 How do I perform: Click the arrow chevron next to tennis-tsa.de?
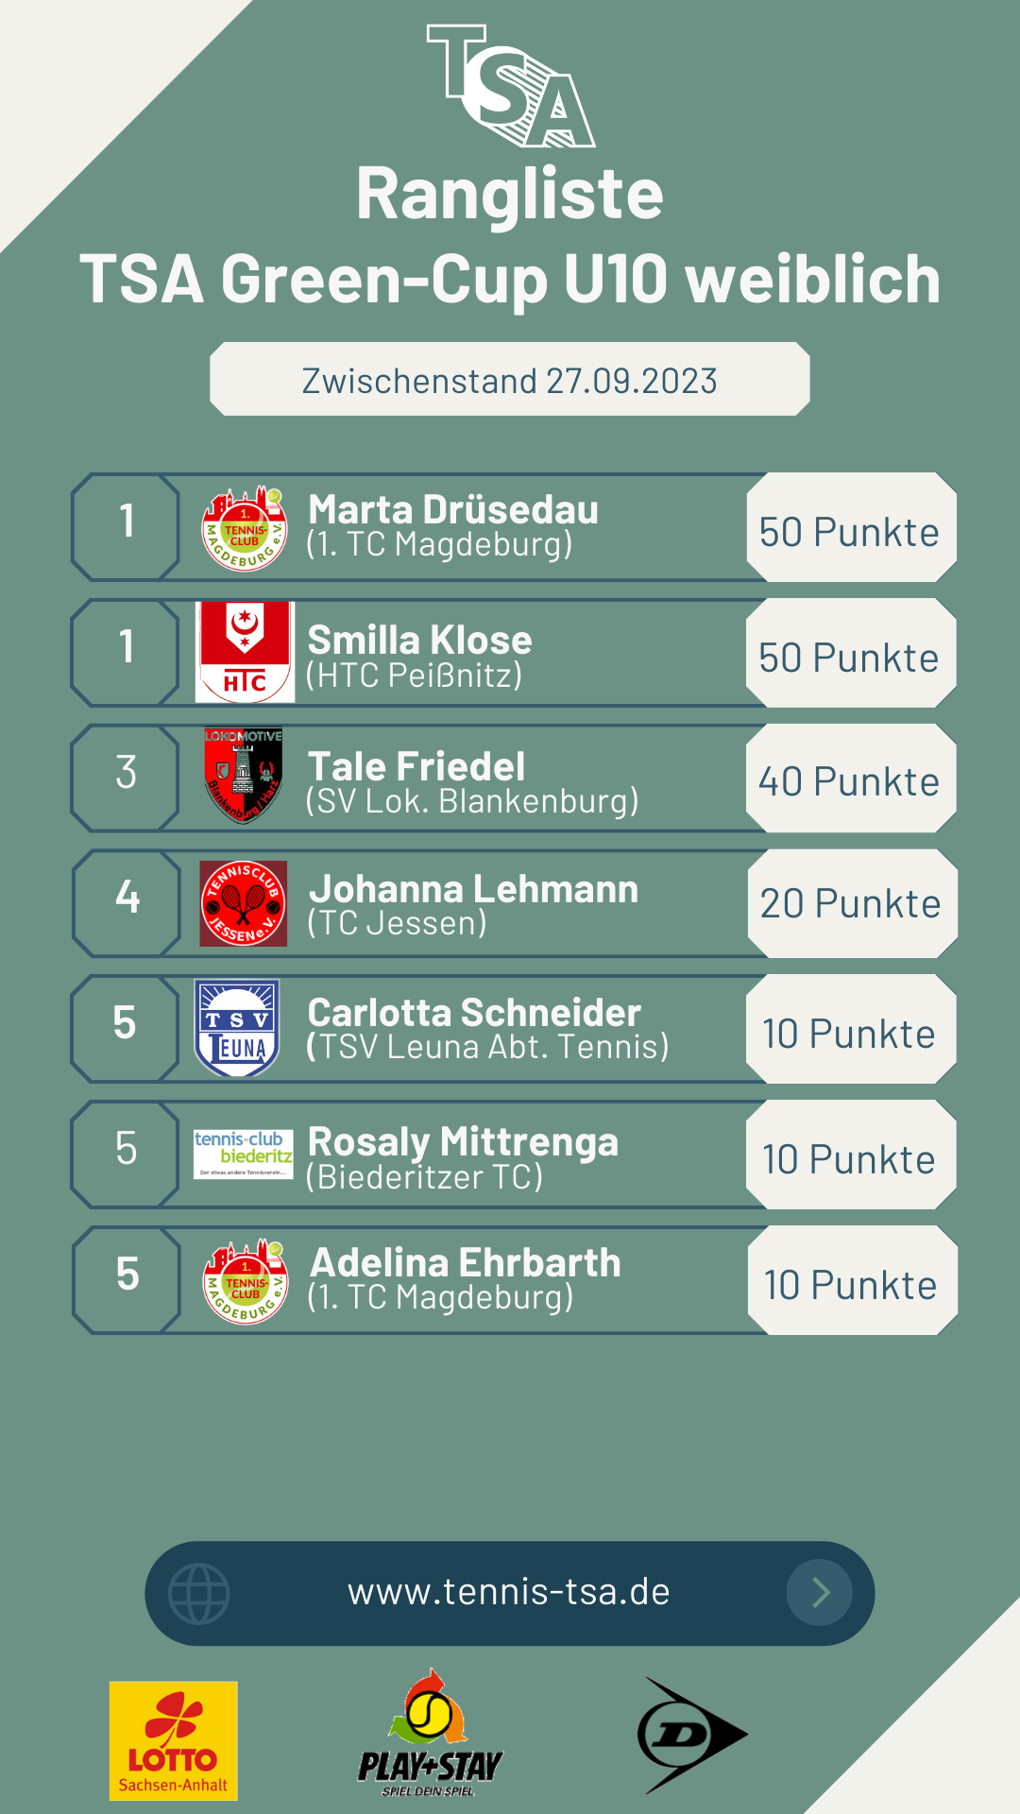tap(820, 1593)
